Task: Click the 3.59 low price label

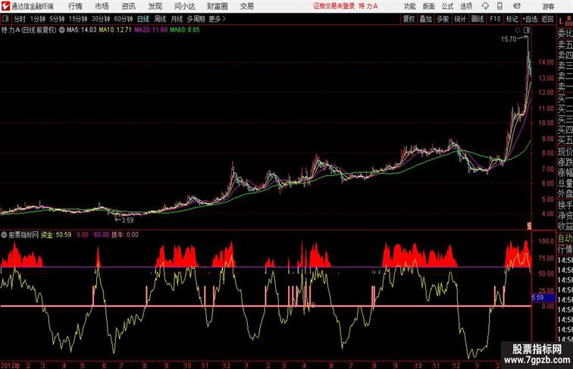Action: pyautogui.click(x=127, y=220)
